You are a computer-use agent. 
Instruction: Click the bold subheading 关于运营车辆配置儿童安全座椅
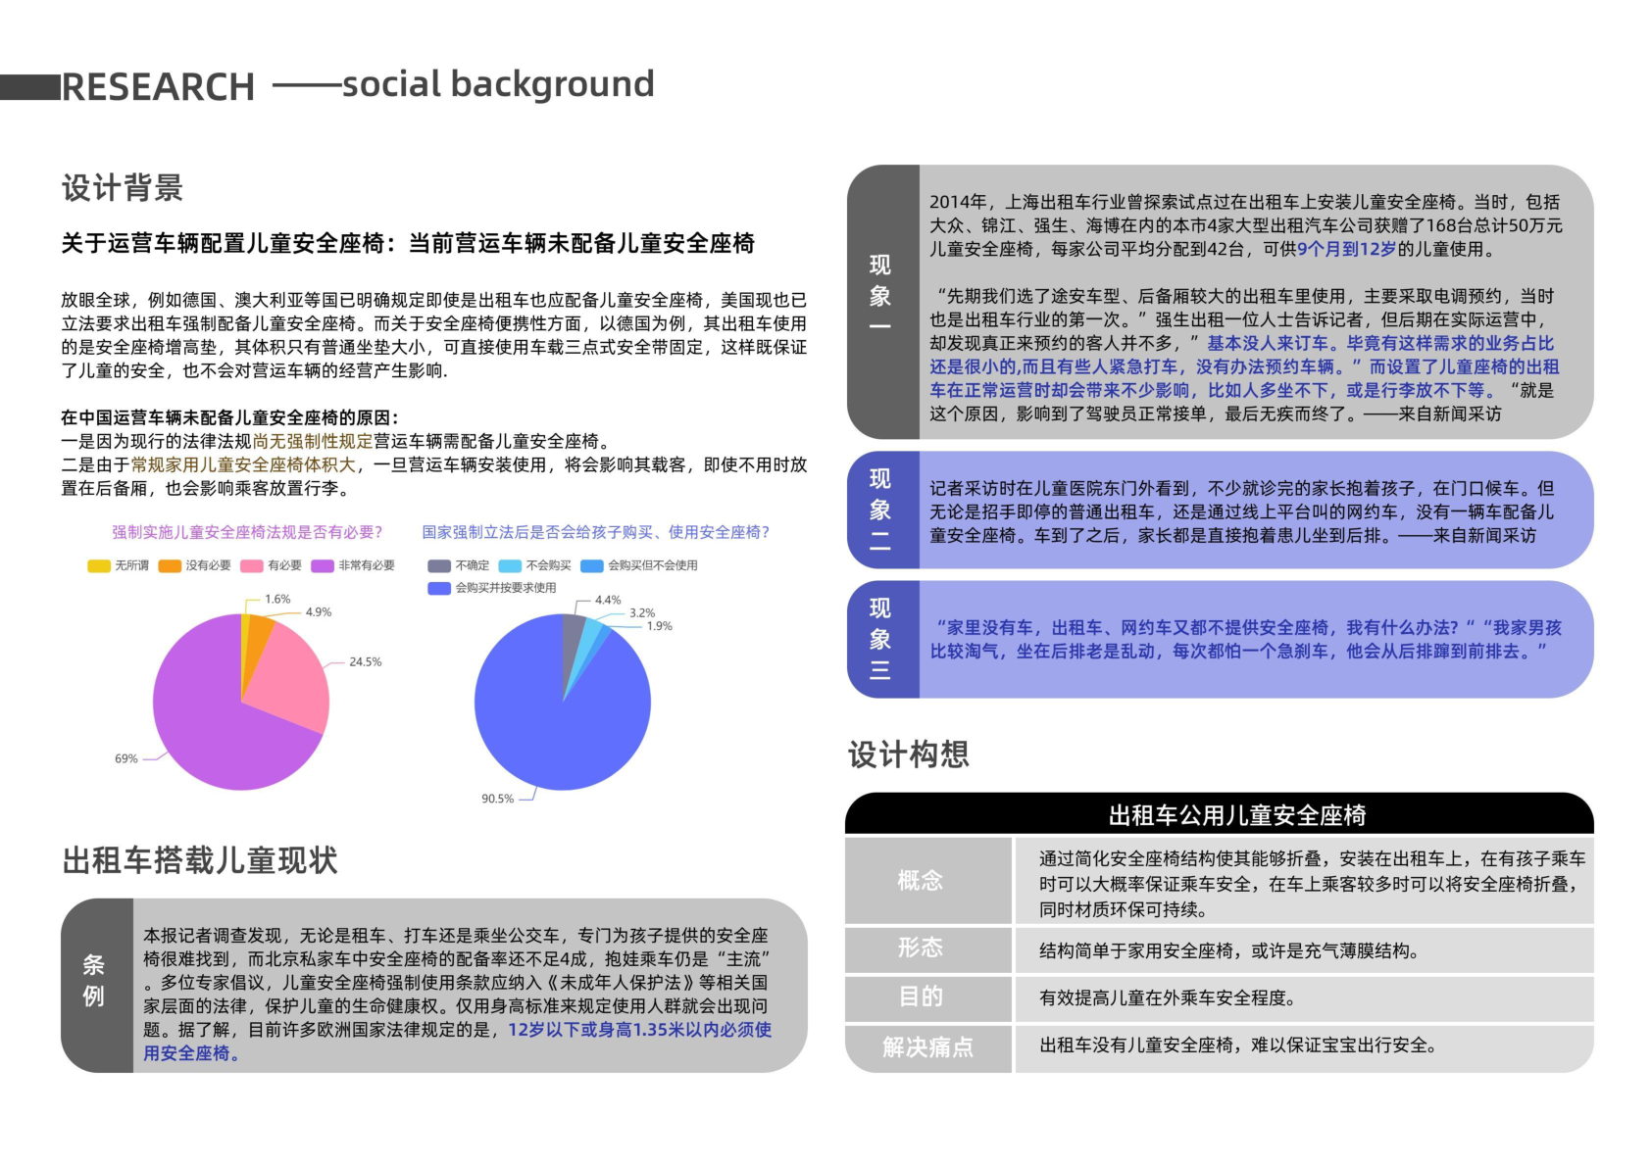coord(223,243)
